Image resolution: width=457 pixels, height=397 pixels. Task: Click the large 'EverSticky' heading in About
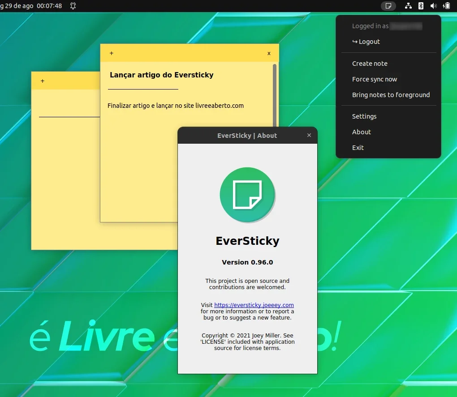(x=247, y=241)
